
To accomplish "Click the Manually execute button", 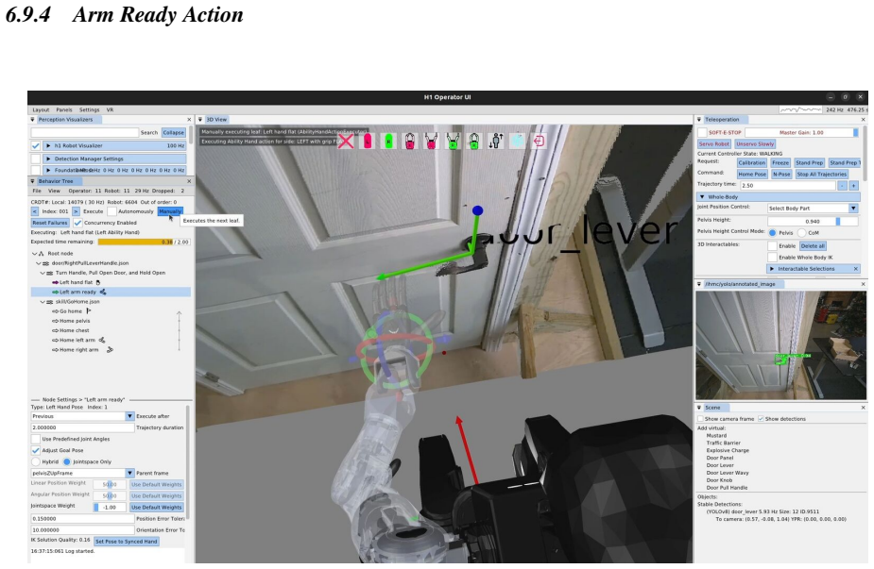I will (170, 211).
